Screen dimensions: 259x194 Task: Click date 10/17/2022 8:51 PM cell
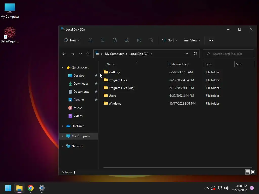[x=182, y=103]
